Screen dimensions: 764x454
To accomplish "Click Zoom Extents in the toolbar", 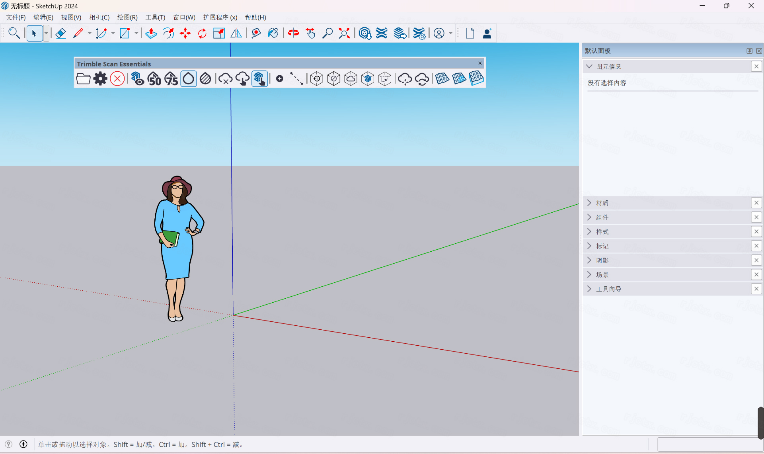I will pos(344,33).
